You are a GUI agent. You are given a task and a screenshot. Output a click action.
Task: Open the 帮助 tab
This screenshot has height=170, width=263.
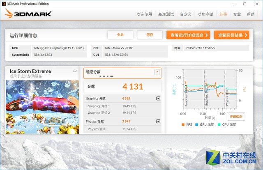(251, 14)
